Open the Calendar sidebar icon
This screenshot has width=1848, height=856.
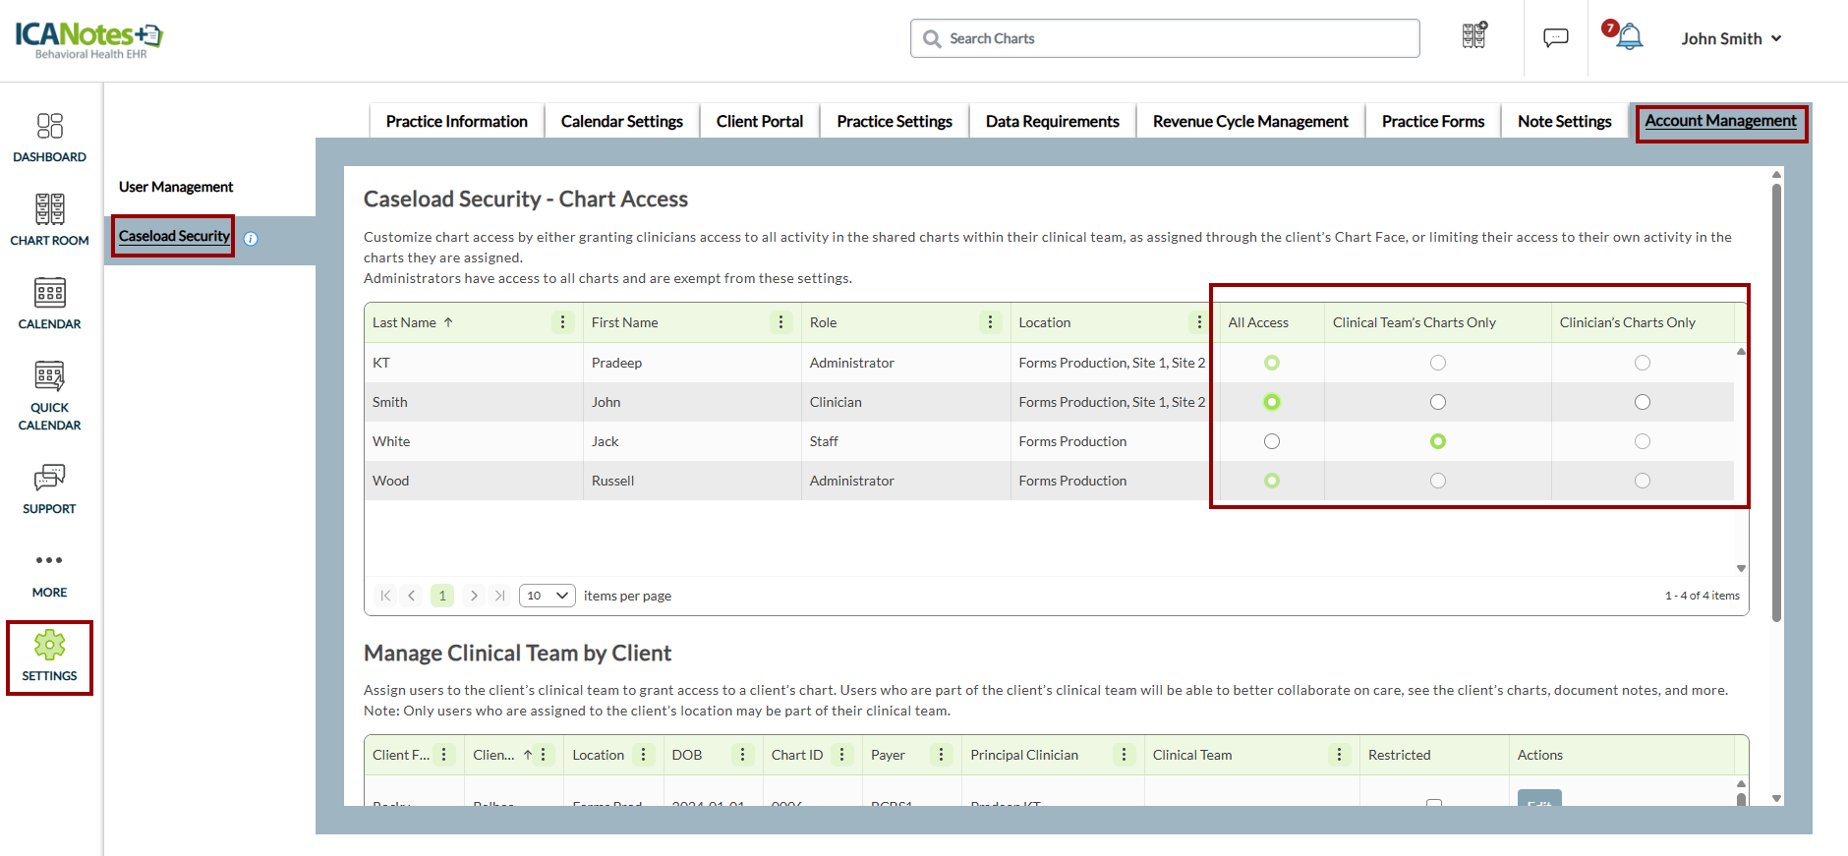tap(50, 293)
